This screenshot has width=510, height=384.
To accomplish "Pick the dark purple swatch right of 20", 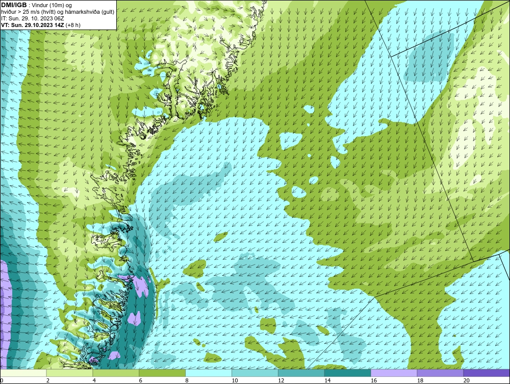I will [487, 373].
